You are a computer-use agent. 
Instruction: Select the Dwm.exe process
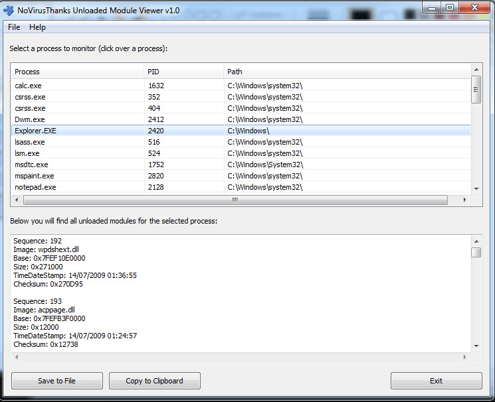click(241, 119)
